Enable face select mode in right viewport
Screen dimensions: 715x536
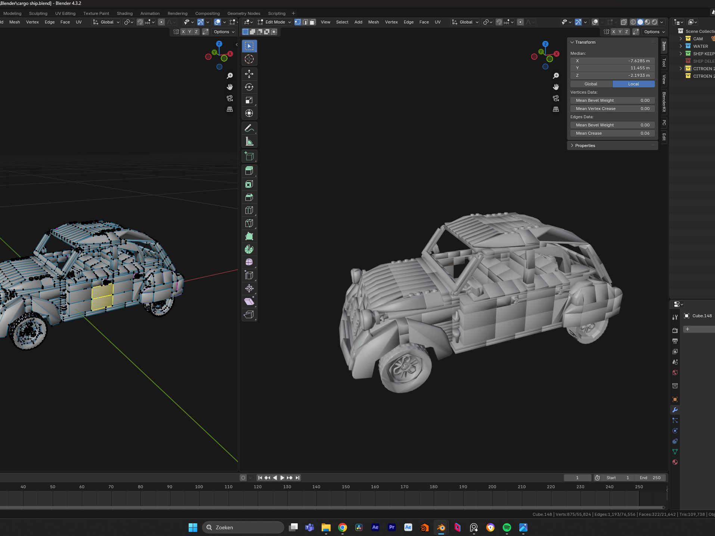[313, 22]
